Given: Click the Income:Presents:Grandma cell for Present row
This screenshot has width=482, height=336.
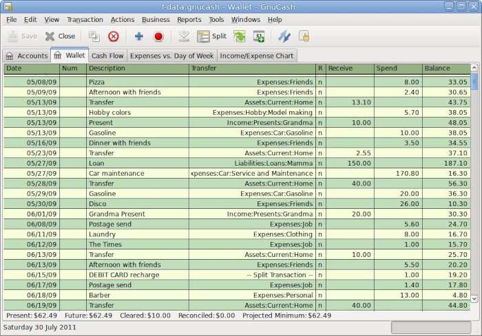Looking at the screenshot, I should click(x=252, y=123).
